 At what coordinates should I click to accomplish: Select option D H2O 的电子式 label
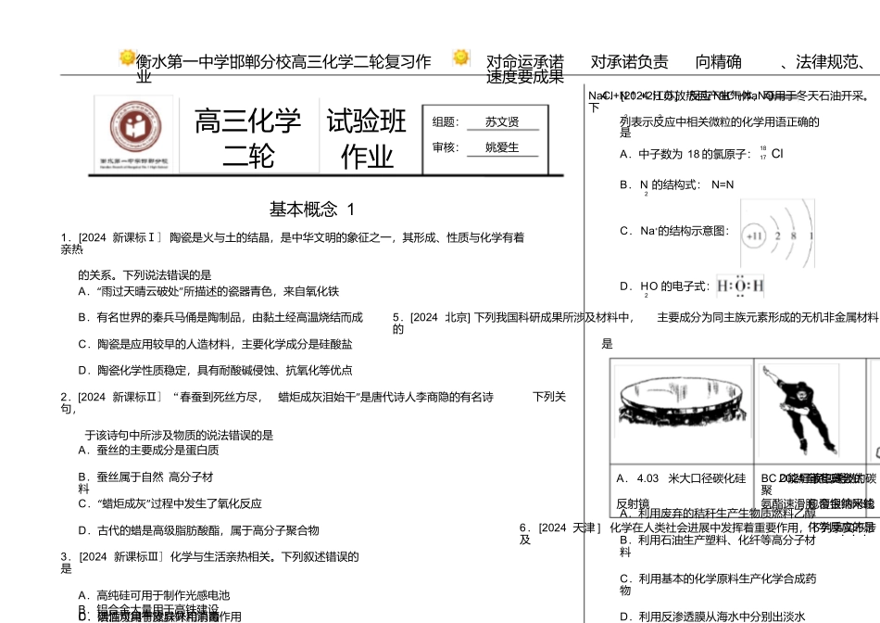coord(666,287)
